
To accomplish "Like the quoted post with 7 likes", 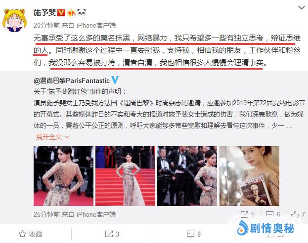I will pyautogui.click(x=298, y=214).
